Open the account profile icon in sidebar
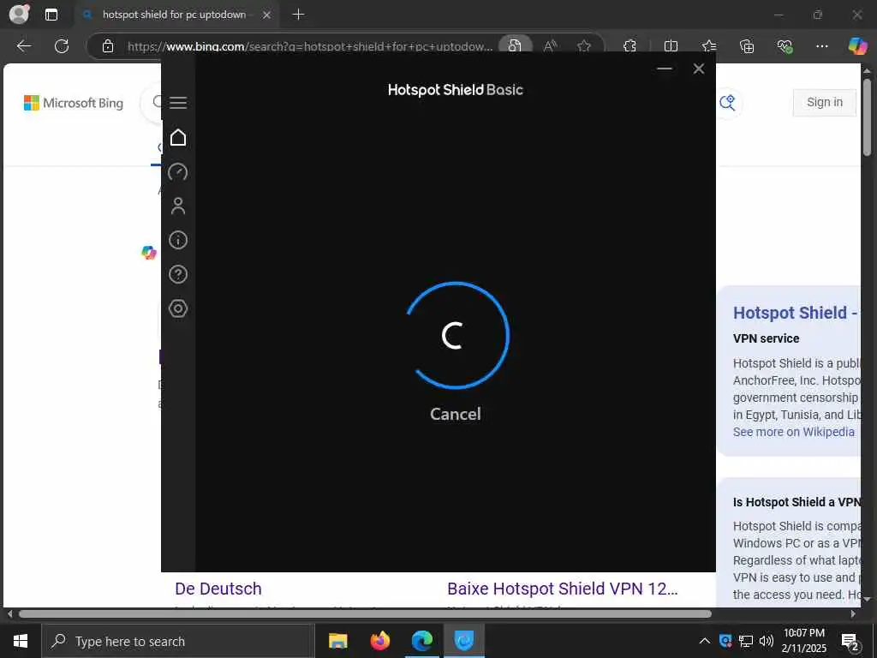This screenshot has height=658, width=877. coord(178,206)
